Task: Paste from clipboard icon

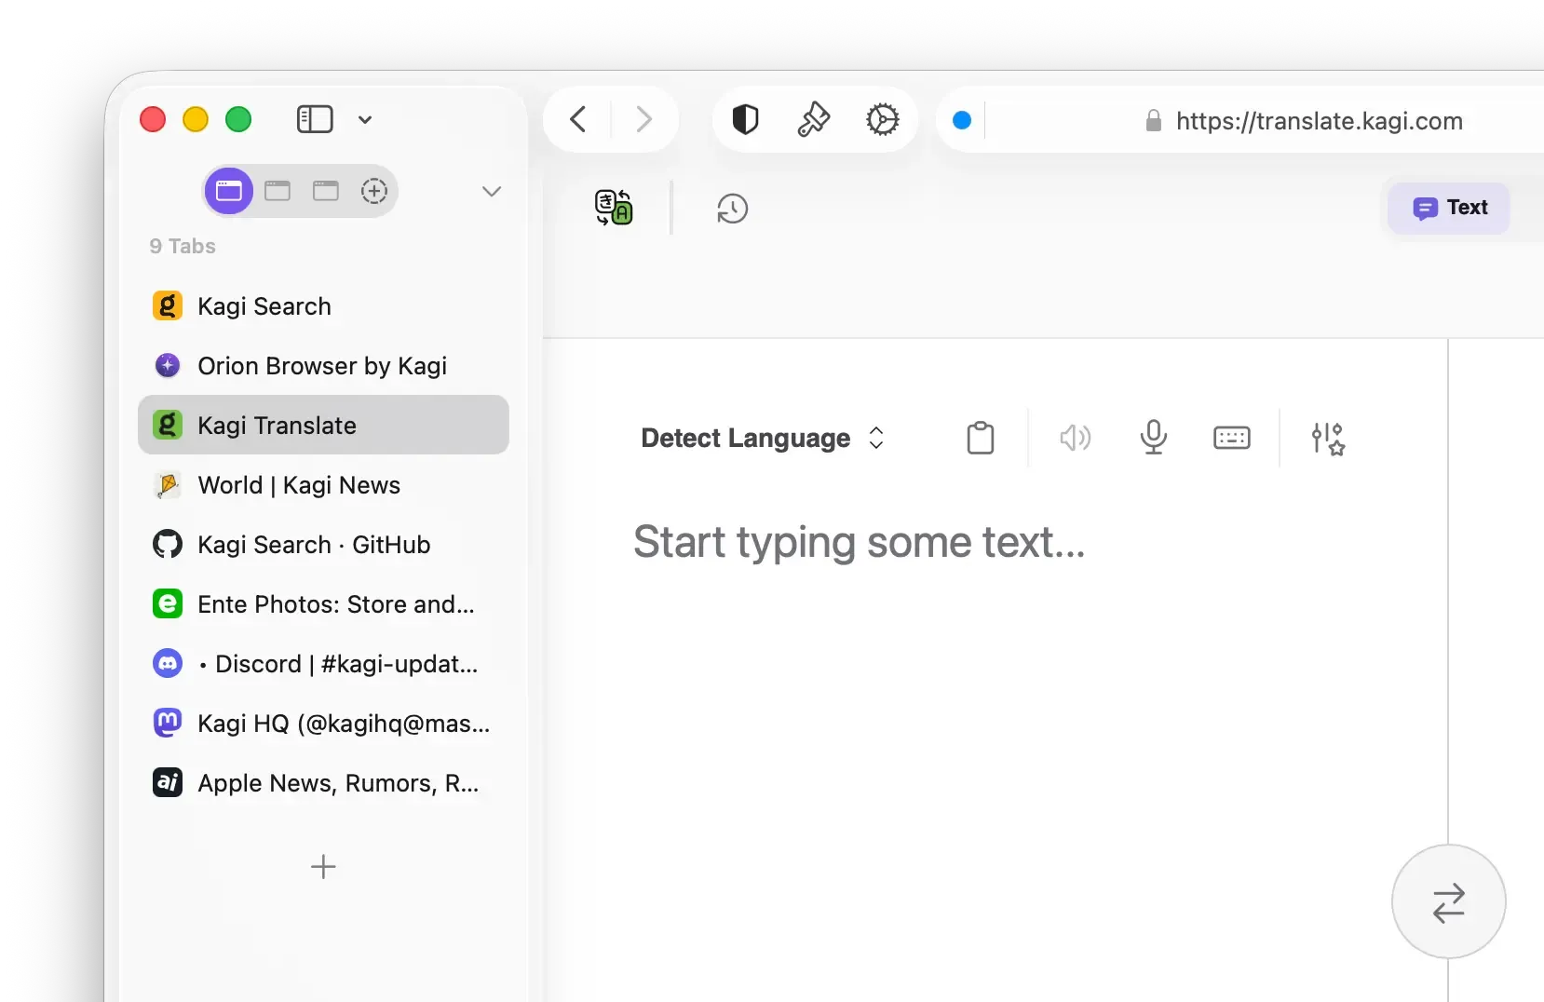Action: tap(981, 438)
